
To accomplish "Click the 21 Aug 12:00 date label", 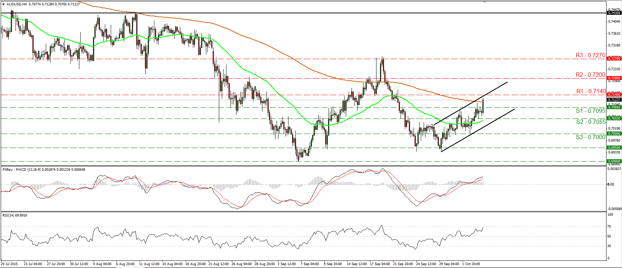I will click(x=218, y=264).
